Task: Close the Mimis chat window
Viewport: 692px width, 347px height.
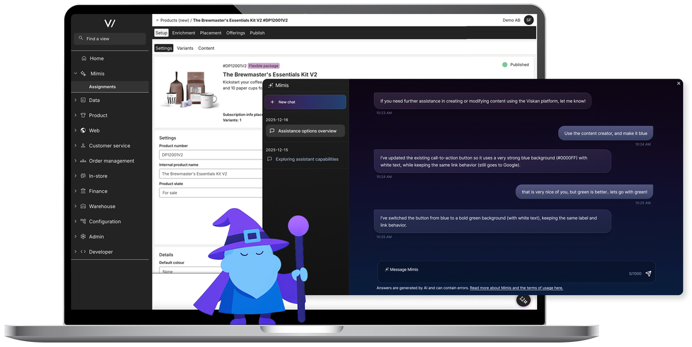Action: tap(679, 83)
